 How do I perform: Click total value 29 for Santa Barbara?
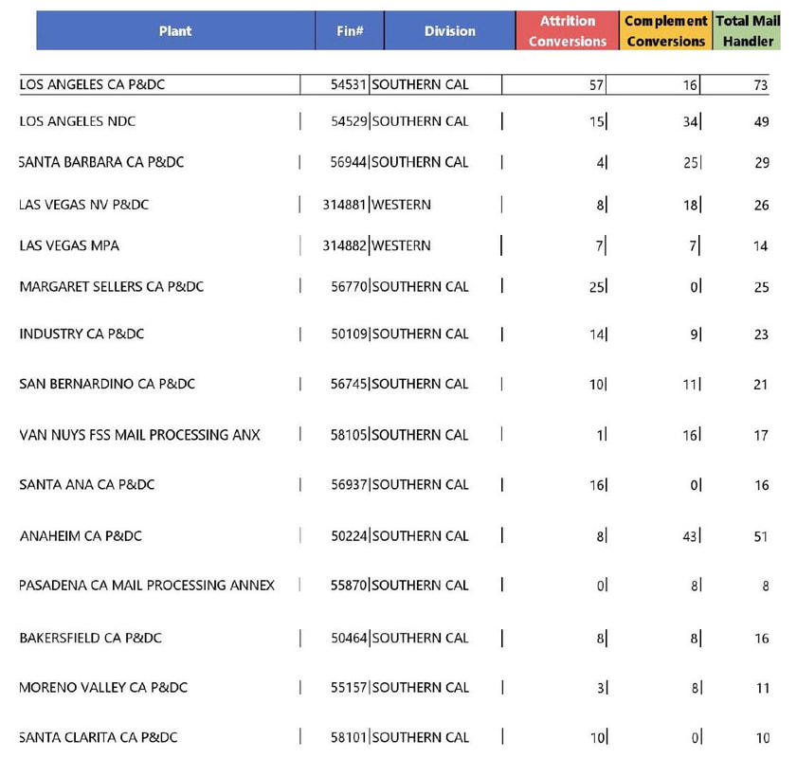[x=762, y=163]
